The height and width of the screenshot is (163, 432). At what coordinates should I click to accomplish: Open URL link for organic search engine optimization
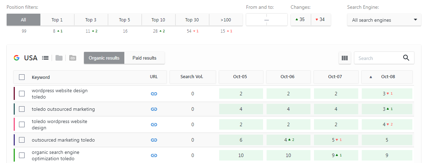click(154, 155)
